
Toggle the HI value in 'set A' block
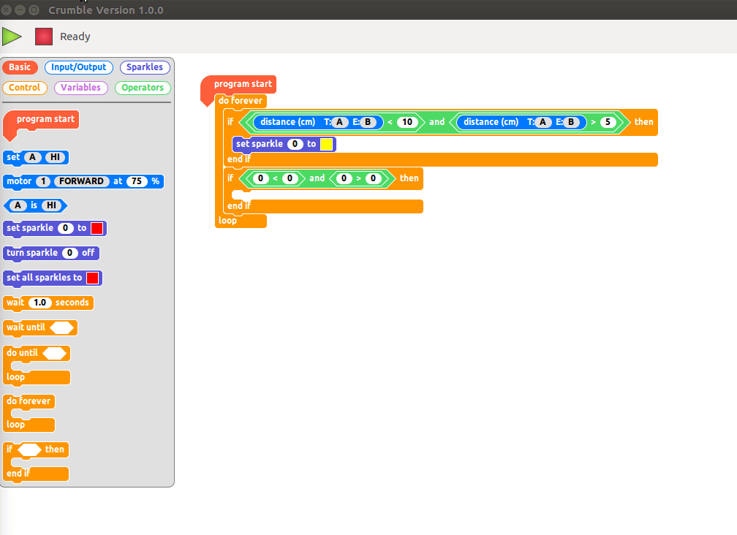pyautogui.click(x=55, y=157)
